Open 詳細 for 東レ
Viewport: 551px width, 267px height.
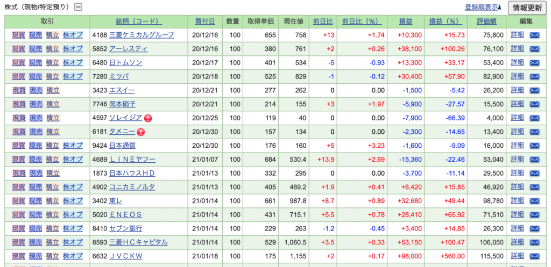tap(517, 201)
